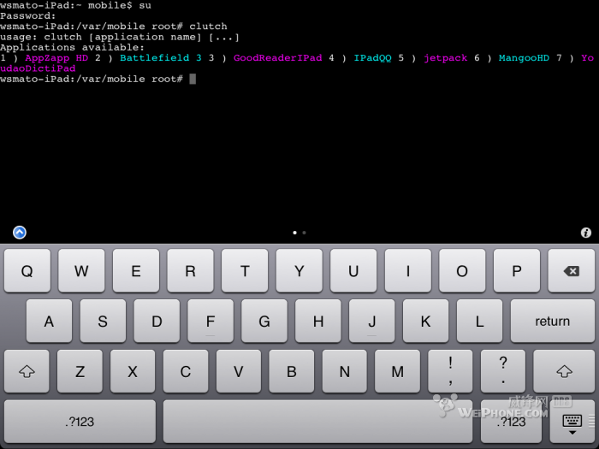Click the 'Battlefield 3' application name
Screen dimensions: 599x449
161,58
